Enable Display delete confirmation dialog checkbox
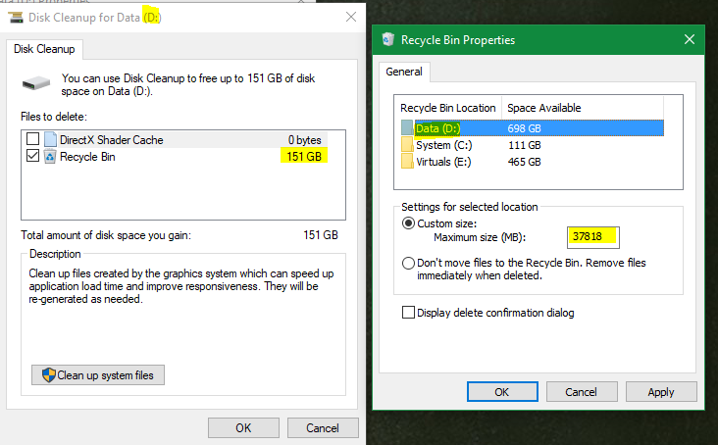 tap(408, 313)
